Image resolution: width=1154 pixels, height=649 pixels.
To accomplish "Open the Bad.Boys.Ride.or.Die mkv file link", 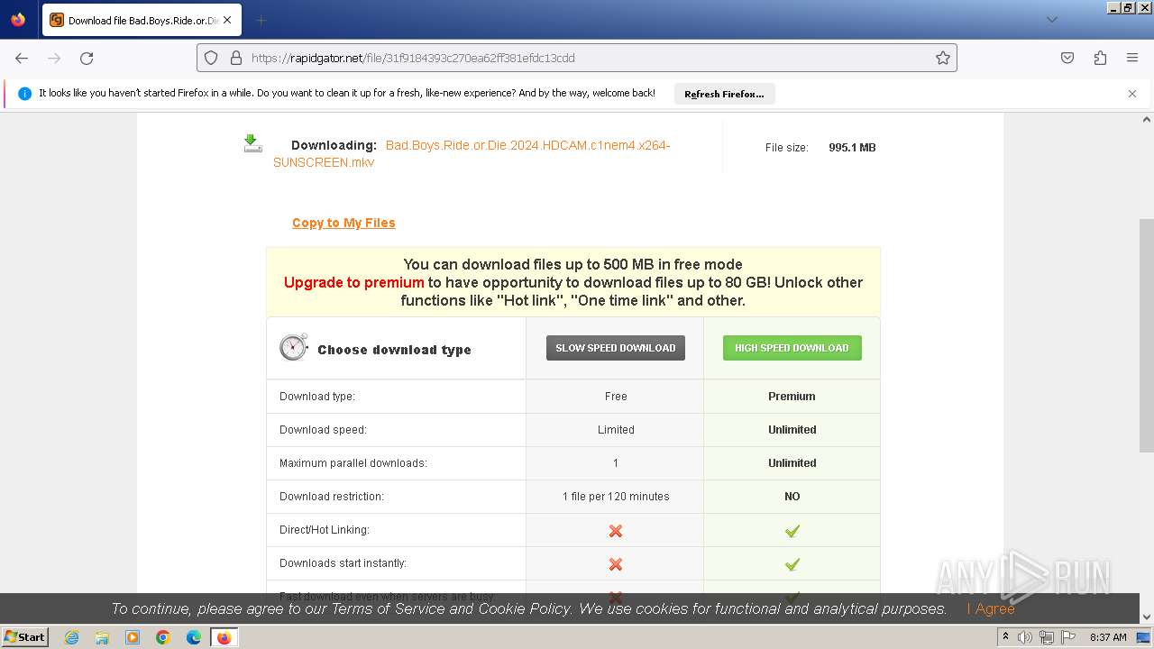I will [472, 154].
